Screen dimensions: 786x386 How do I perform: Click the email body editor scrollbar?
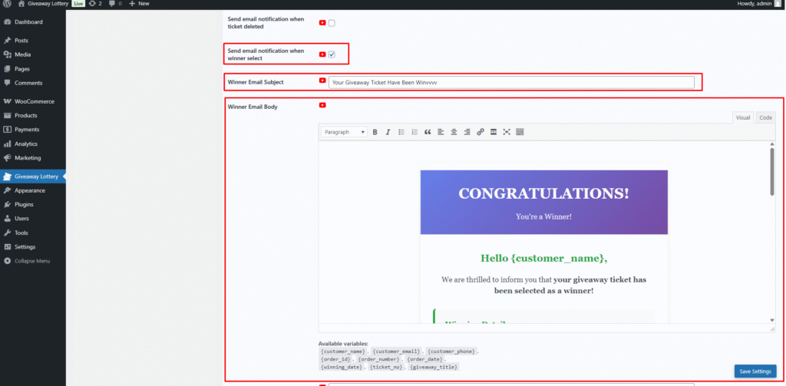771,173
